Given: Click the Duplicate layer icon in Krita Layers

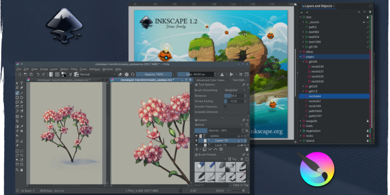Looking at the screenshot, I should (205, 149).
